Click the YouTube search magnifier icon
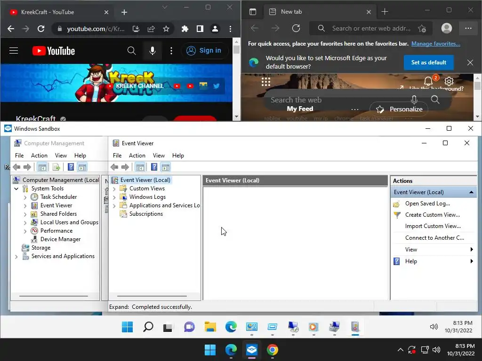 pyautogui.click(x=132, y=51)
